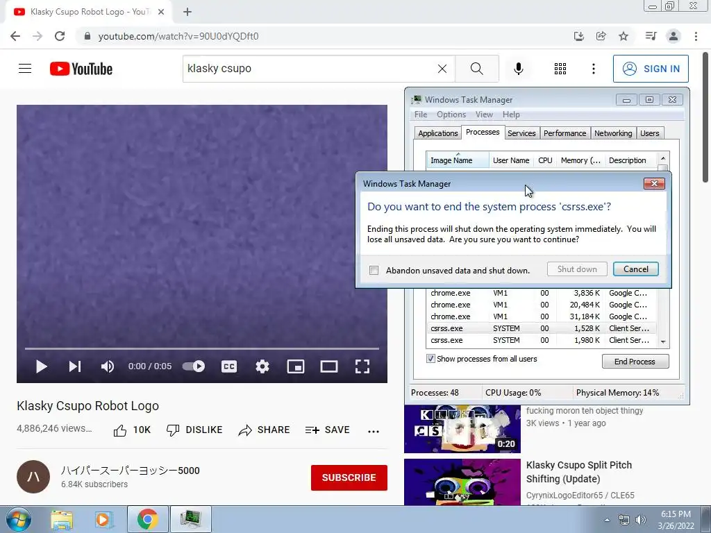Viewport: 711px width, 533px height.
Task: Install app icon in address bar
Action: point(579,36)
